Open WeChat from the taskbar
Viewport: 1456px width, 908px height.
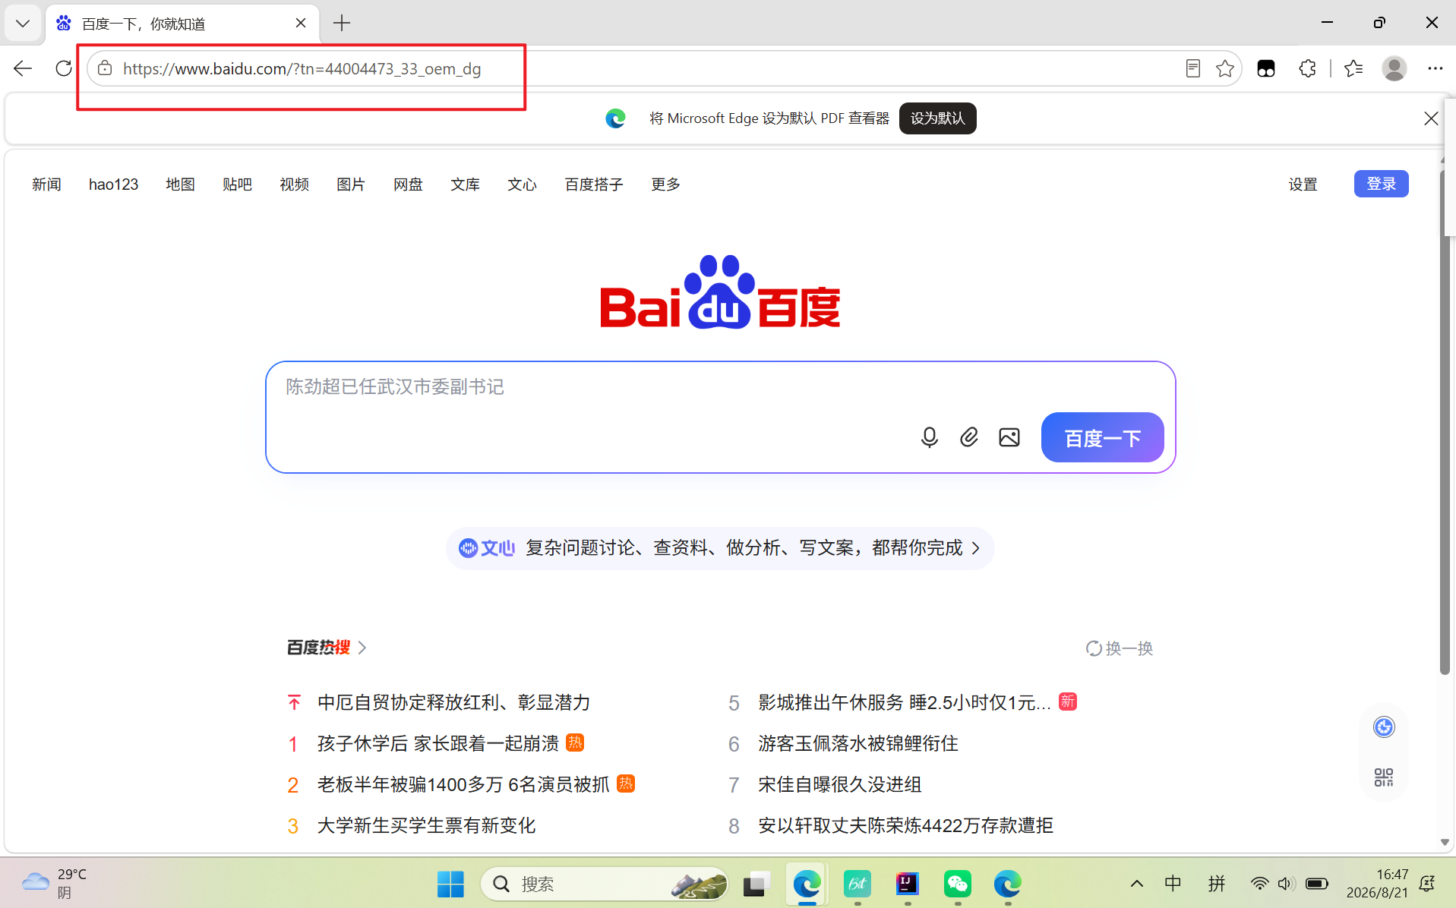[957, 884]
